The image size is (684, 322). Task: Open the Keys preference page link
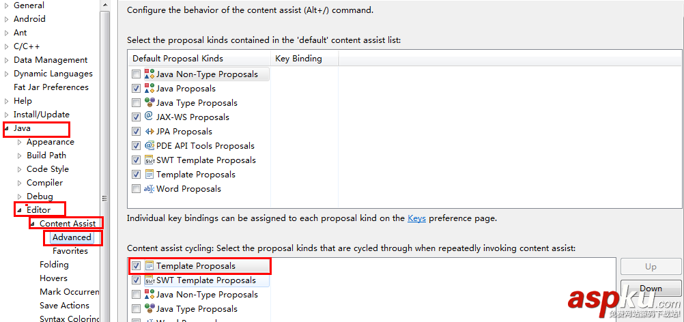pyautogui.click(x=416, y=218)
